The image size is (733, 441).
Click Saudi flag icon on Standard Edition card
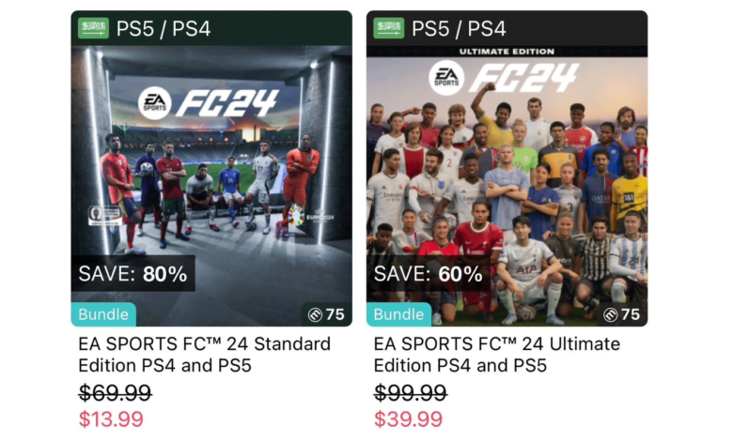93,28
